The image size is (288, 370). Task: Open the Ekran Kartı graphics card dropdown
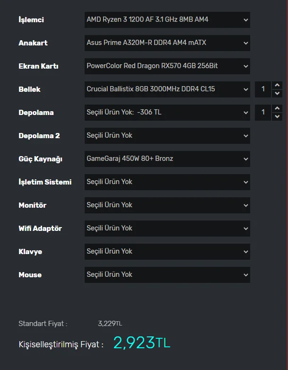[167, 66]
